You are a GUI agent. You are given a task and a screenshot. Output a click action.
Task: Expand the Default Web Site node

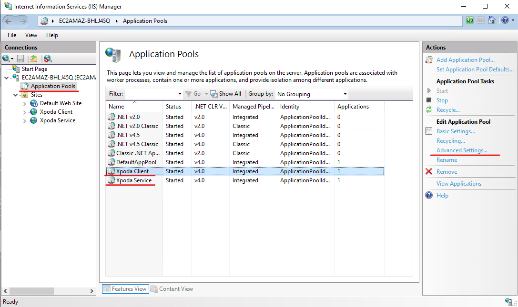(x=24, y=103)
